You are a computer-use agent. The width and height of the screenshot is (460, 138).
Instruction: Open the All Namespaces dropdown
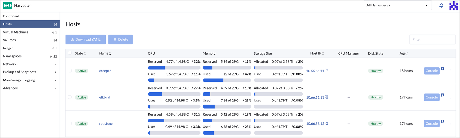(x=398, y=5)
